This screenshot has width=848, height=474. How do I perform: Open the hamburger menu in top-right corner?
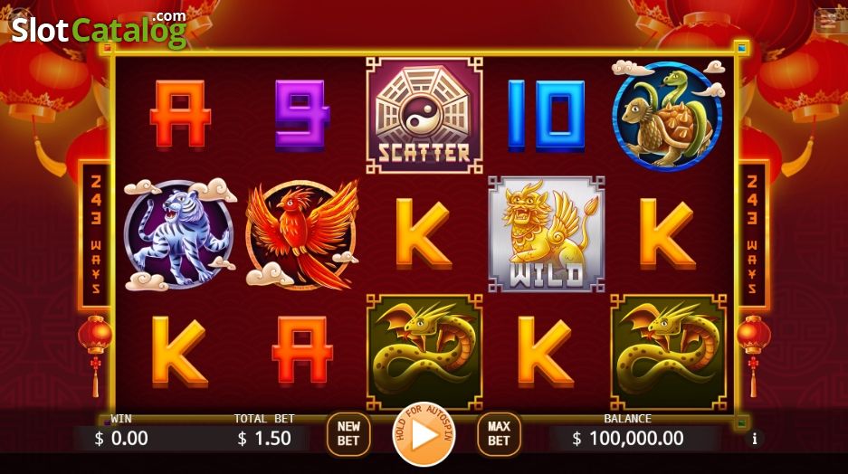(x=828, y=22)
